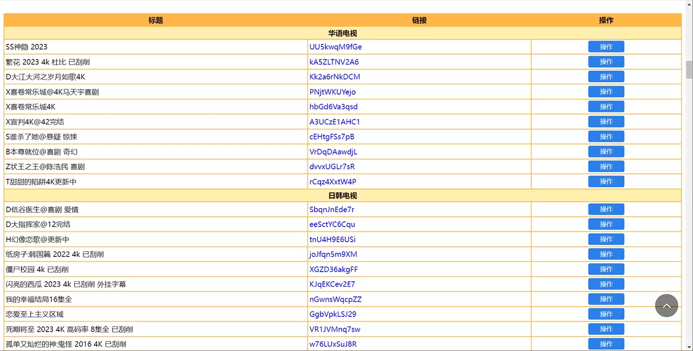Click the 操作 button for 僵尸校园 4k
693x351 pixels.
[x=606, y=269]
